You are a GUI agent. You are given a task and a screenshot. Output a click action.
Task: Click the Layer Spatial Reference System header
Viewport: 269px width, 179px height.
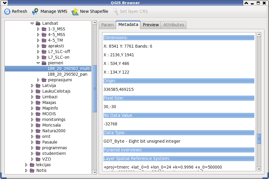click(x=179, y=158)
